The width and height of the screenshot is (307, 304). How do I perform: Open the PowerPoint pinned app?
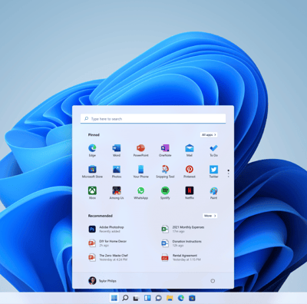pyautogui.click(x=140, y=150)
